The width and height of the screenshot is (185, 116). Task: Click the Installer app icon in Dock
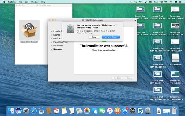(x=148, y=111)
